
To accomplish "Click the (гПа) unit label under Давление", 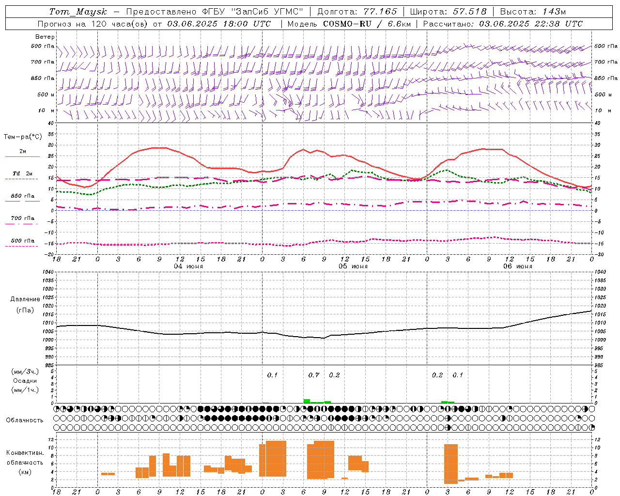I will (25, 310).
